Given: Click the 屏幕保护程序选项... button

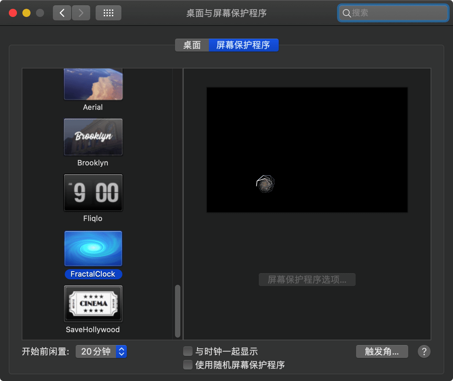Looking at the screenshot, I should tap(307, 280).
